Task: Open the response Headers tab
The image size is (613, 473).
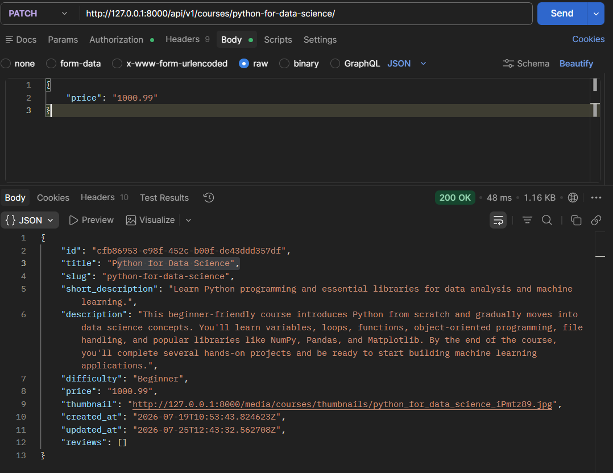Action: 105,197
